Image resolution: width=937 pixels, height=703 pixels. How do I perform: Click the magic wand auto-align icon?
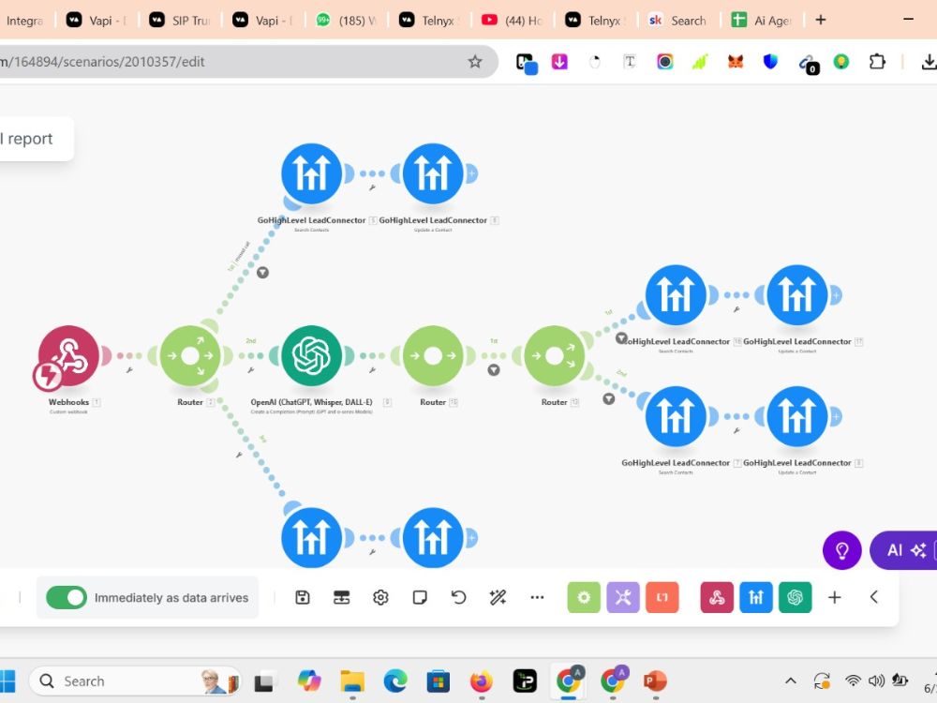(498, 597)
